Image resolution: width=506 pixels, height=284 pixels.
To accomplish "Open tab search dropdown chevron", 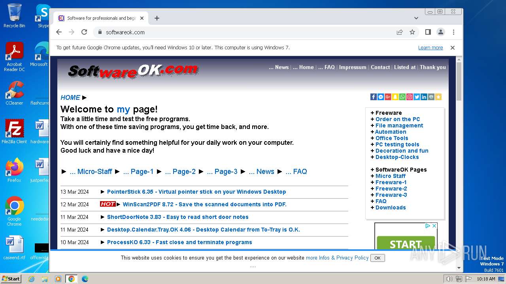I will pyautogui.click(x=416, y=18).
